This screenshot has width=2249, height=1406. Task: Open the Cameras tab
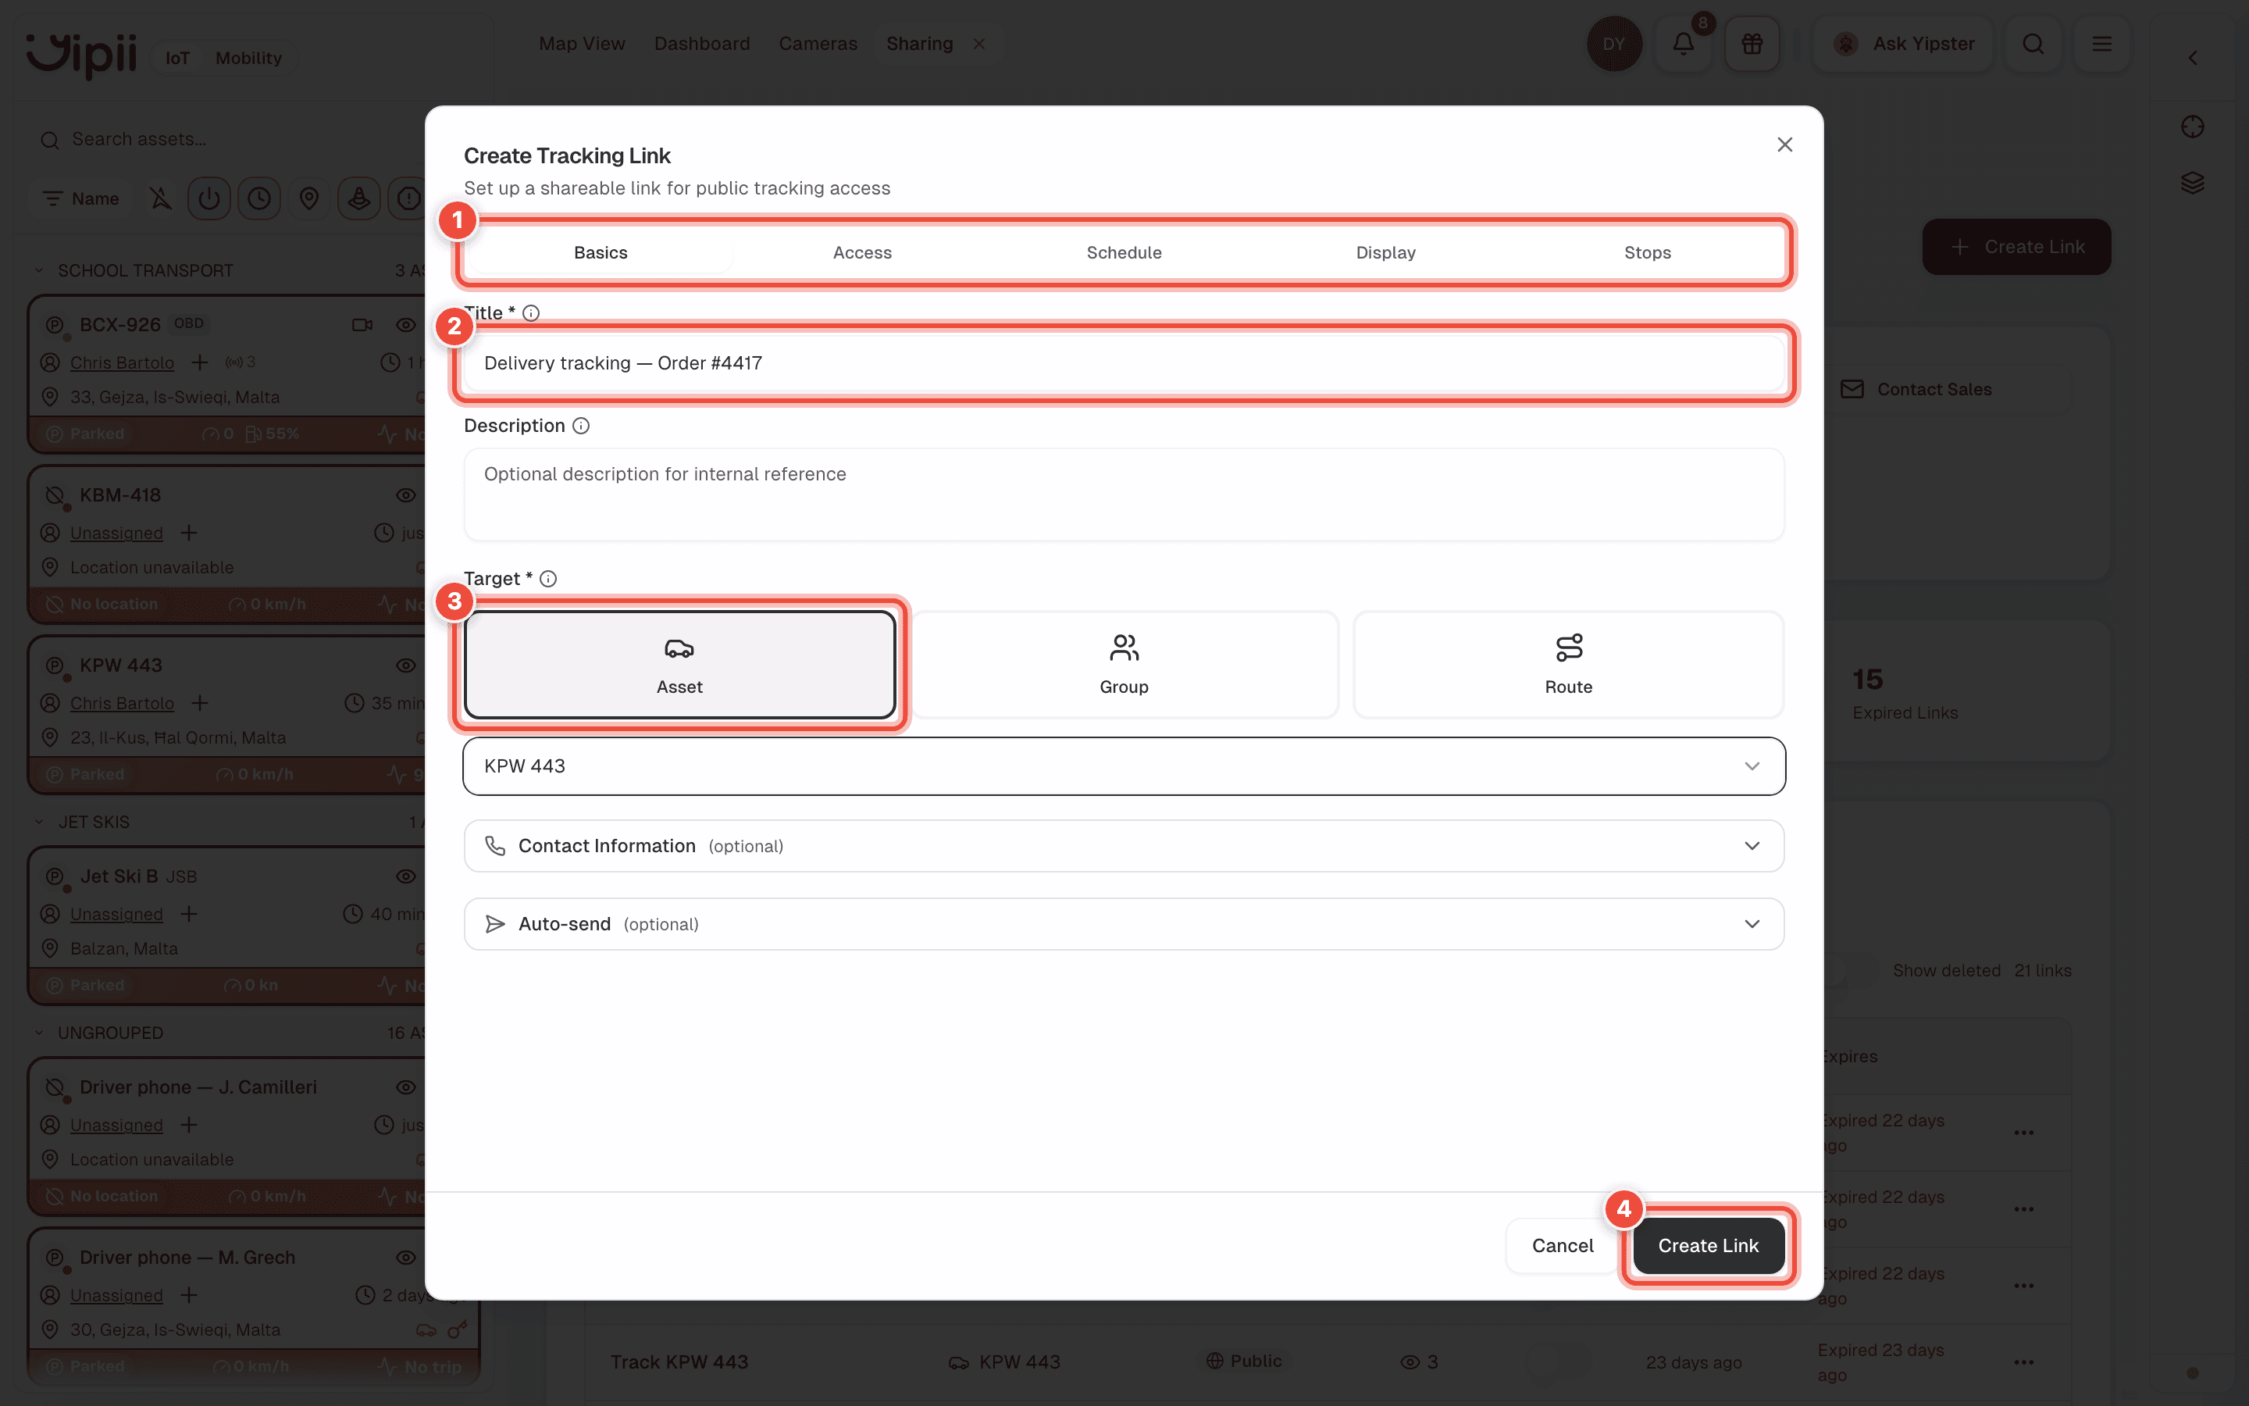[818, 44]
